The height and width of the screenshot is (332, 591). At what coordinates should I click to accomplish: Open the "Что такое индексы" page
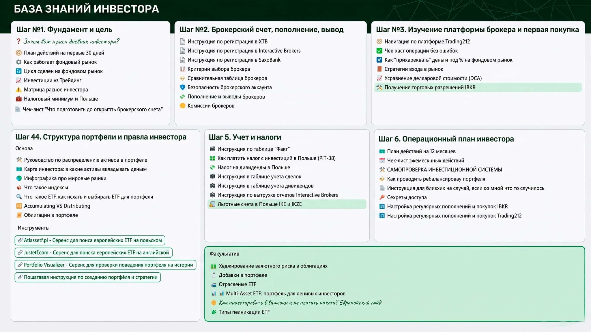tap(46, 188)
